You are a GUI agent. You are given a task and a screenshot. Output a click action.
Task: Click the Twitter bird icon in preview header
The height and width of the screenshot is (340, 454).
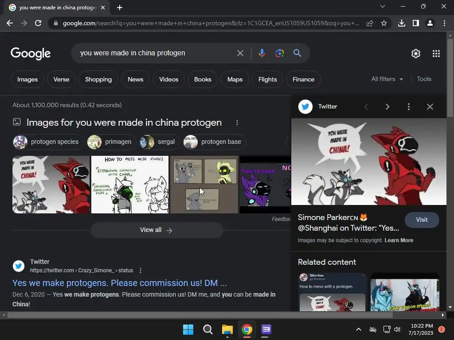305,107
